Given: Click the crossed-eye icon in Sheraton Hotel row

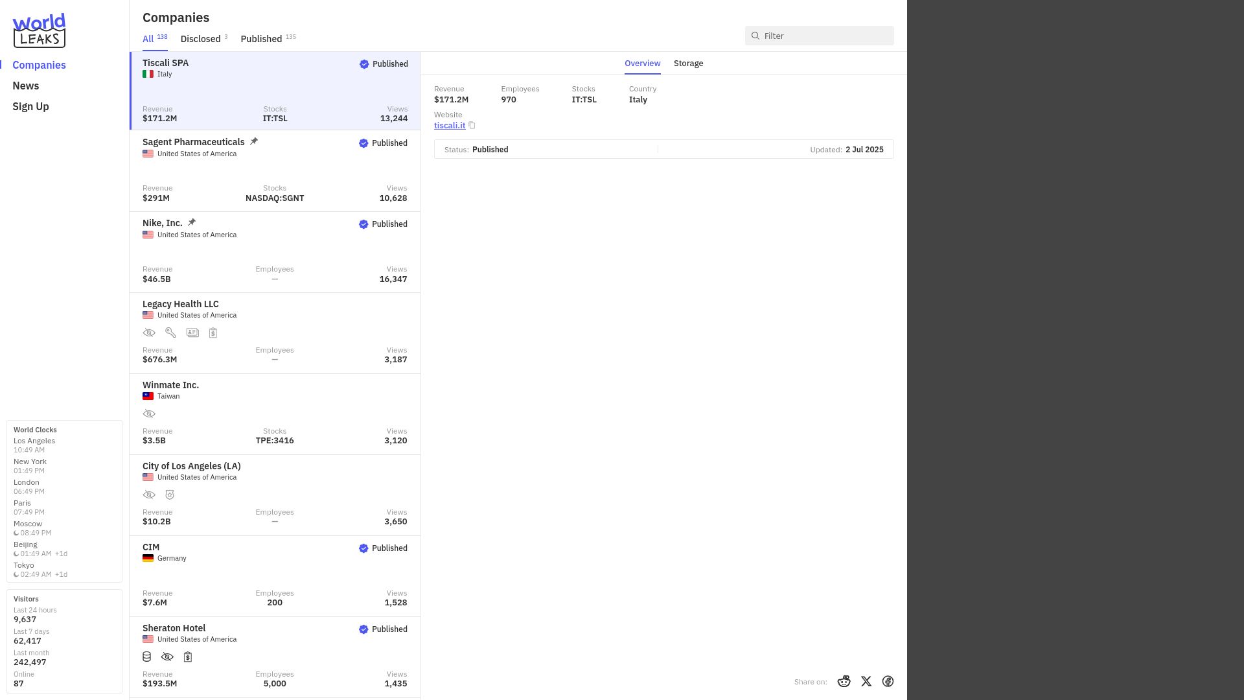Looking at the screenshot, I should pyautogui.click(x=167, y=657).
